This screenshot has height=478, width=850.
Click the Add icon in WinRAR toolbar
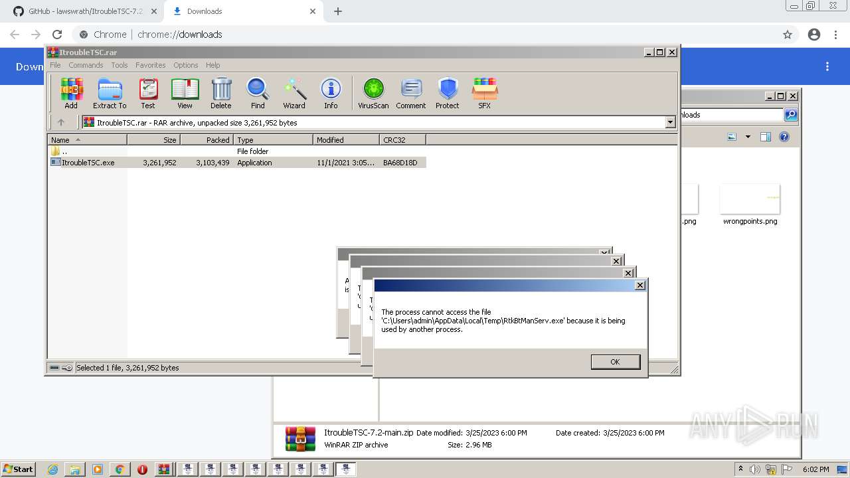[71, 93]
